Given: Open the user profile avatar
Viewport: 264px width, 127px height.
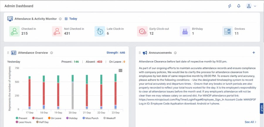Looking at the screenshot, I should [x=249, y=6].
